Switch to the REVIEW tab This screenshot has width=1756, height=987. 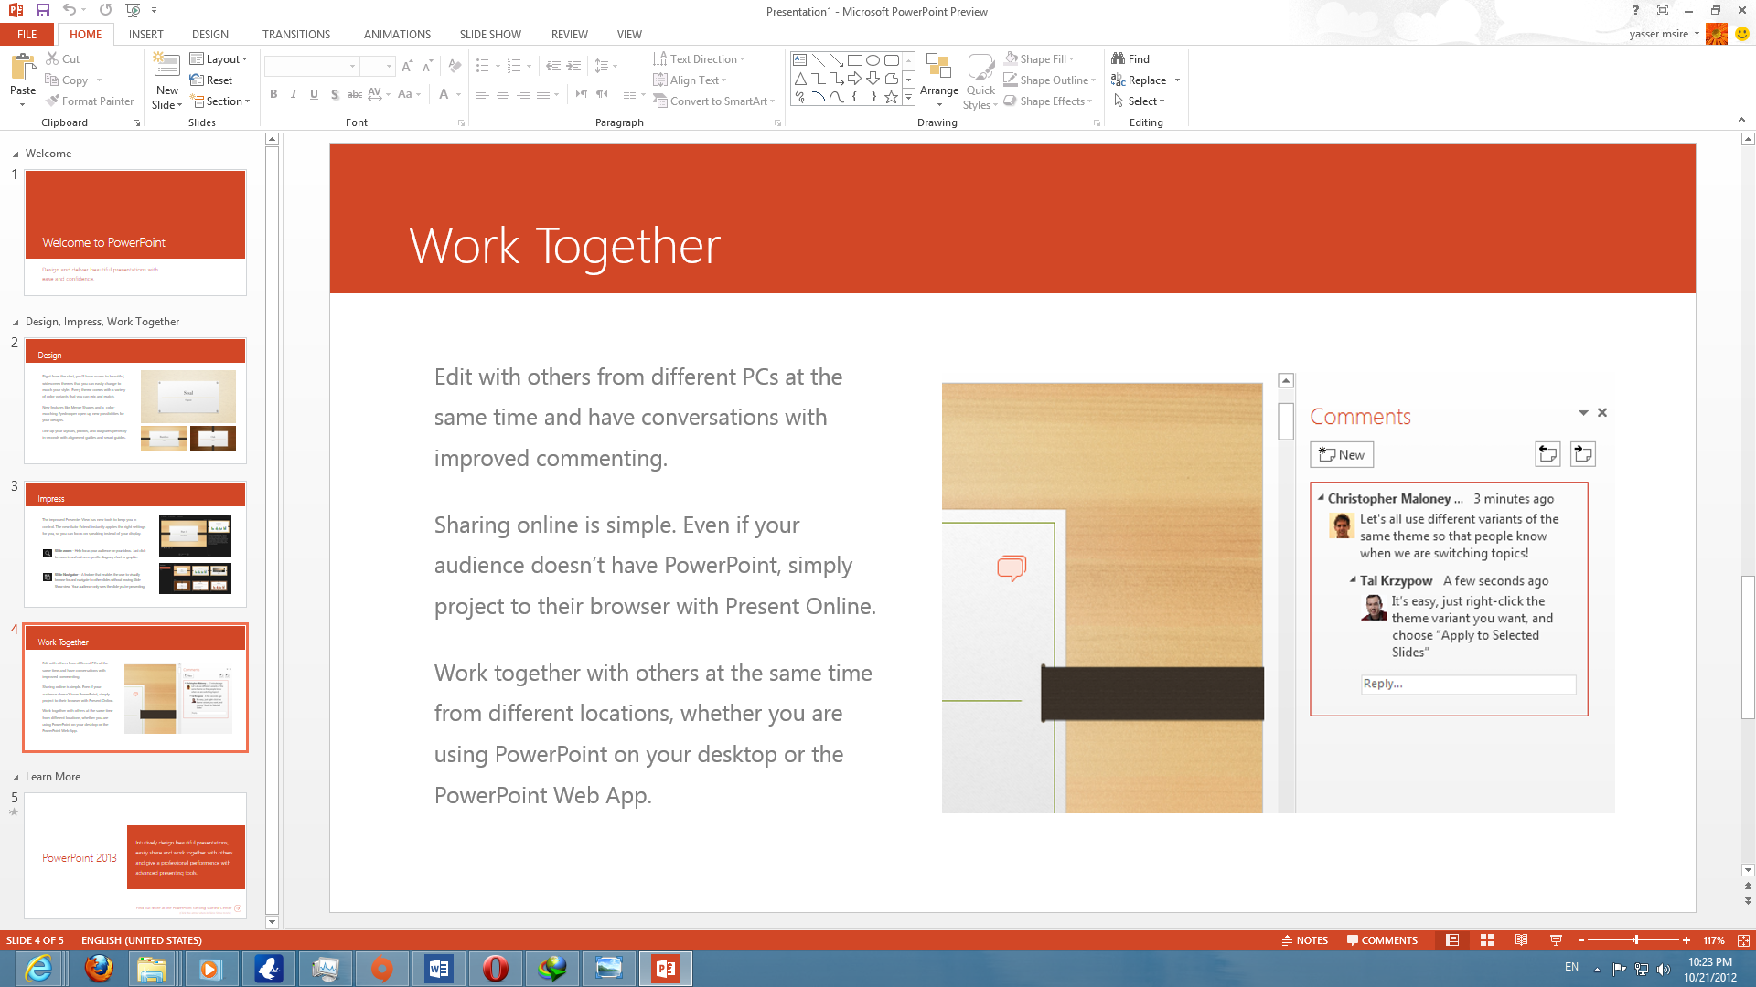click(x=569, y=34)
